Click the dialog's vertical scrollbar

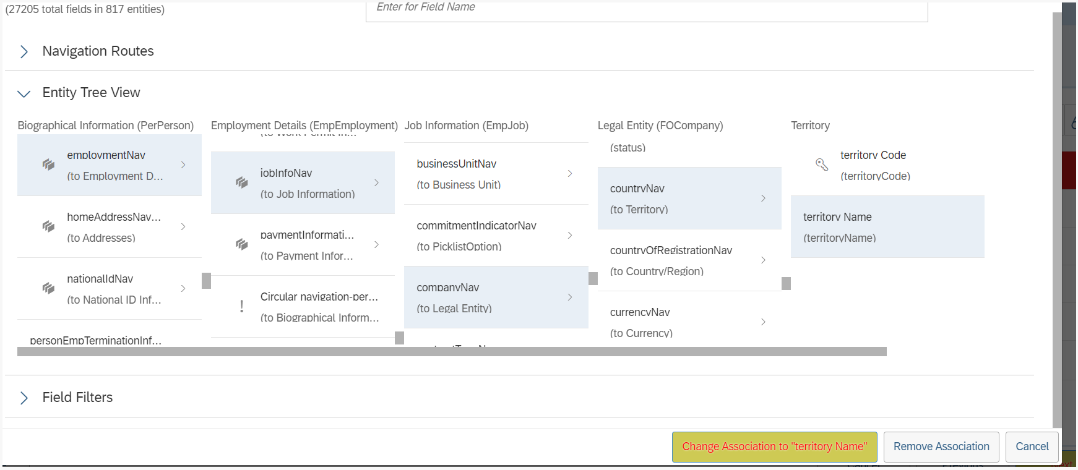[x=1057, y=220]
